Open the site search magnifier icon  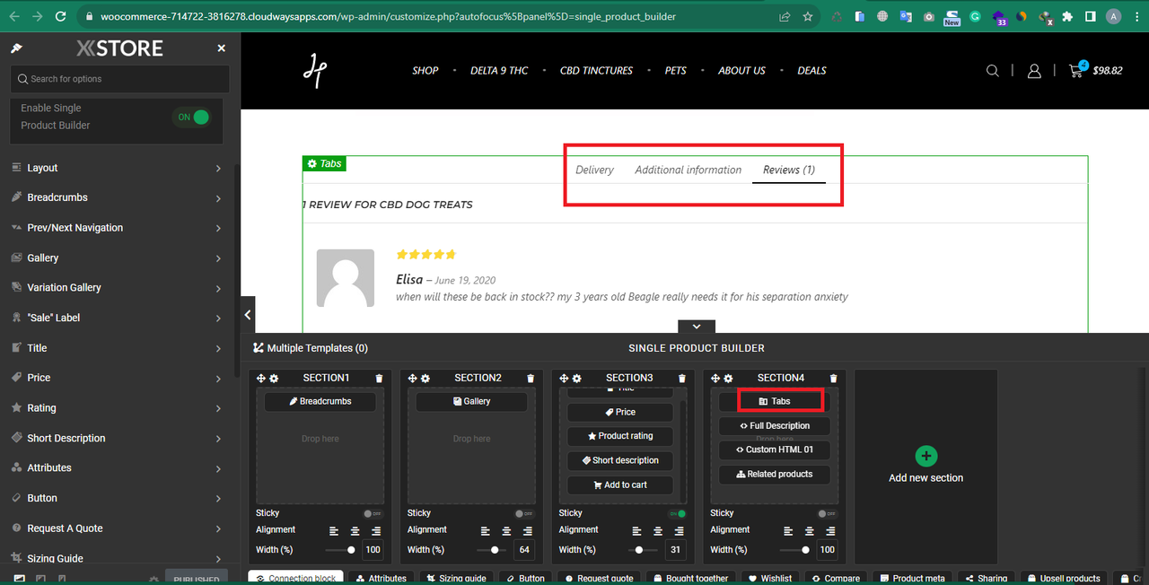993,70
